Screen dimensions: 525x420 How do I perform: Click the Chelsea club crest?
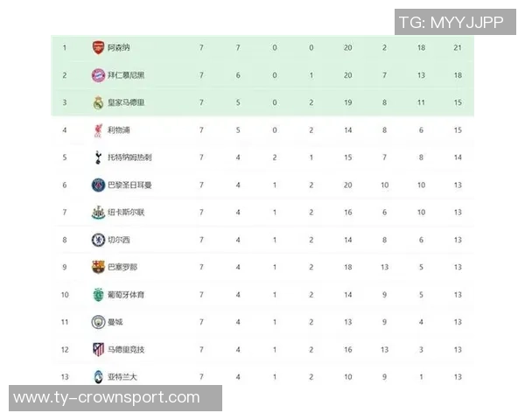pos(98,240)
